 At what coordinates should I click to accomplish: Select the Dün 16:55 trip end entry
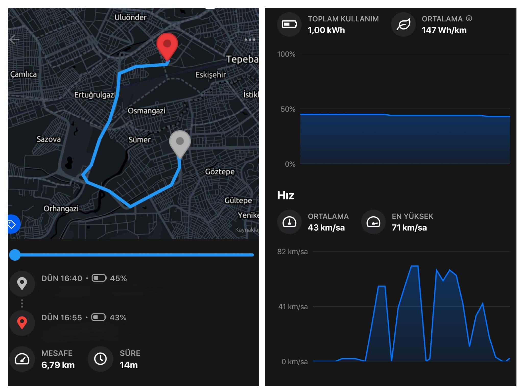(84, 318)
